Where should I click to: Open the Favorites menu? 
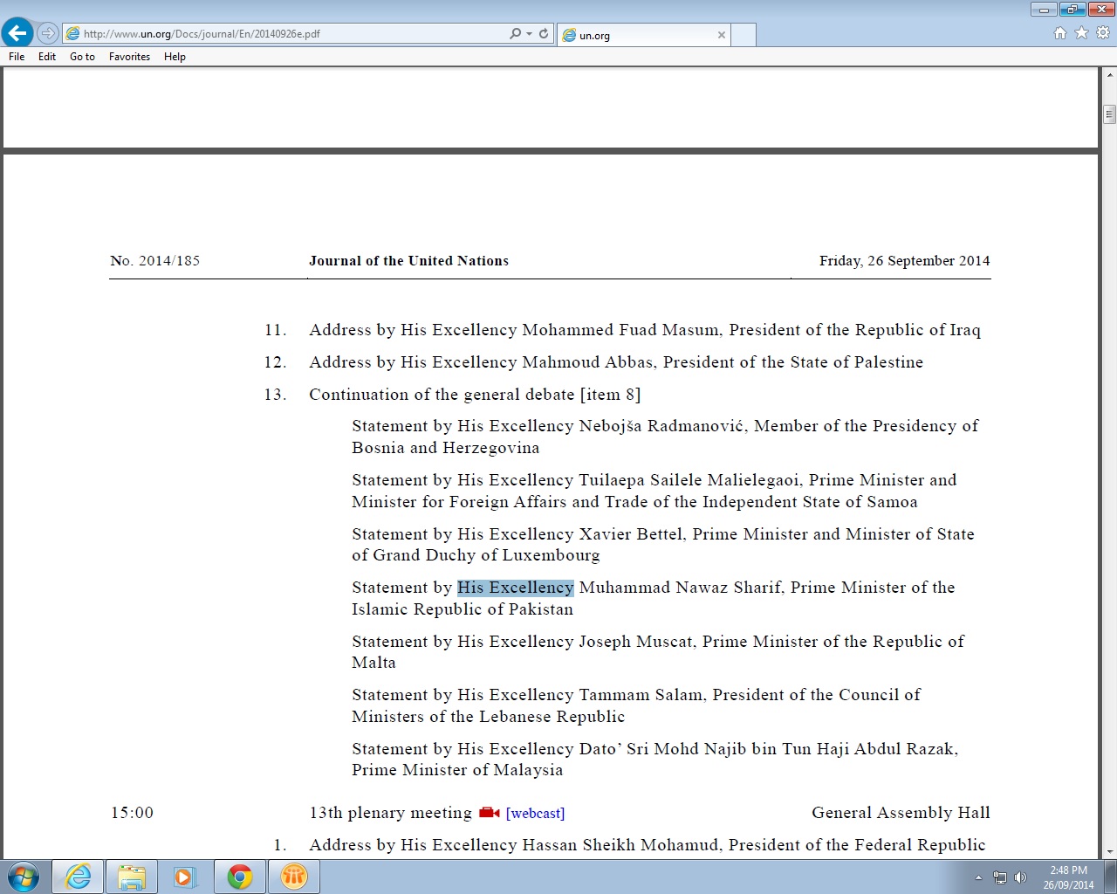pyautogui.click(x=129, y=57)
